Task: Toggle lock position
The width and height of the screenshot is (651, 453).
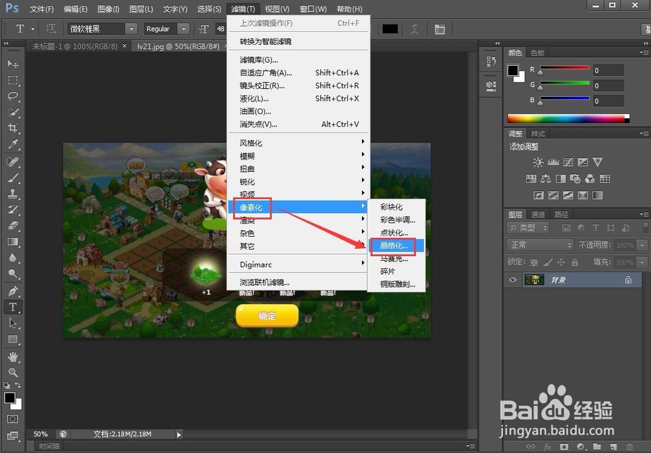Action: (561, 263)
